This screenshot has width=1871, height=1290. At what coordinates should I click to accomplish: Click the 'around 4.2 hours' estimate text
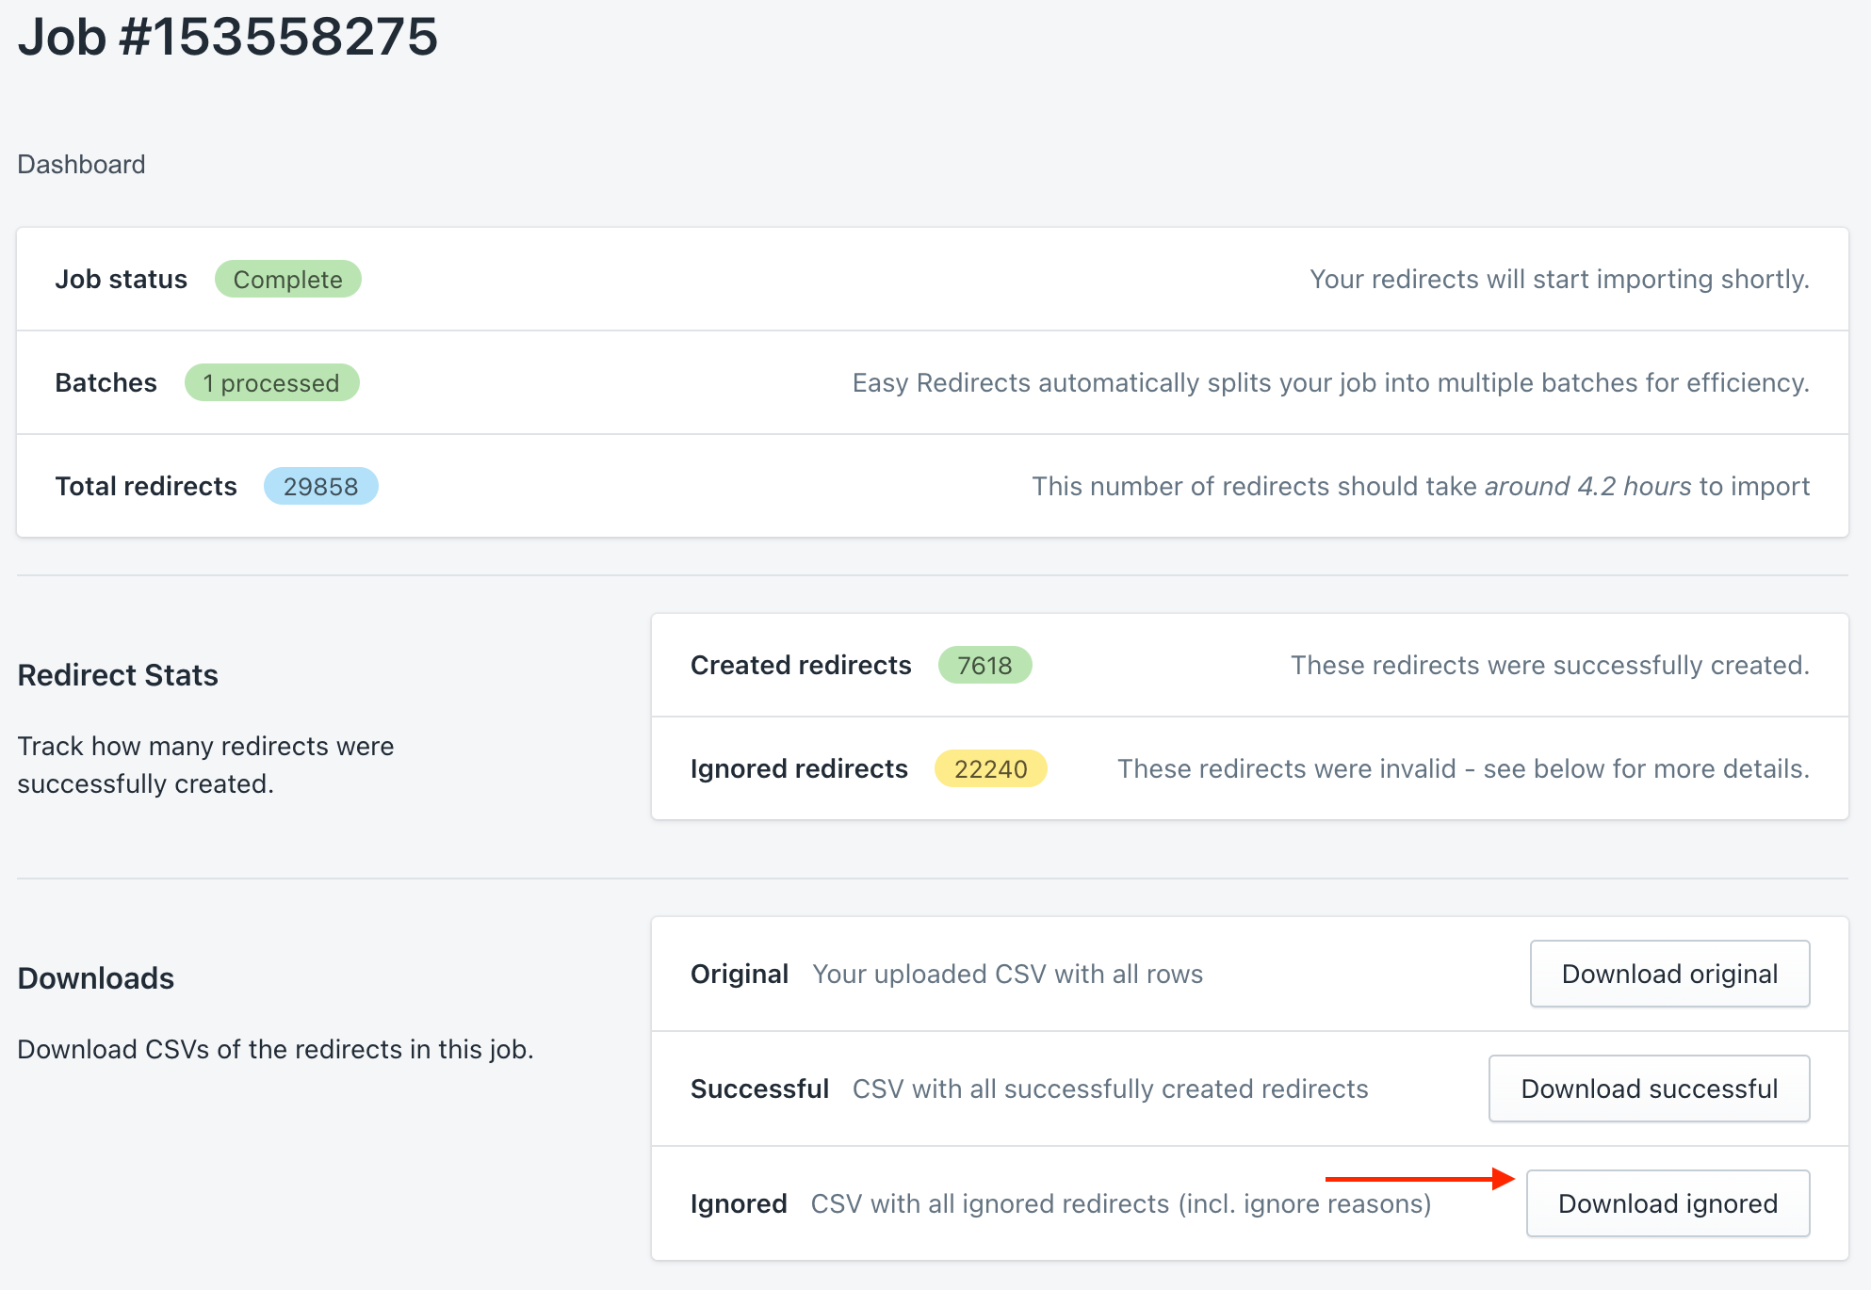click(1587, 487)
